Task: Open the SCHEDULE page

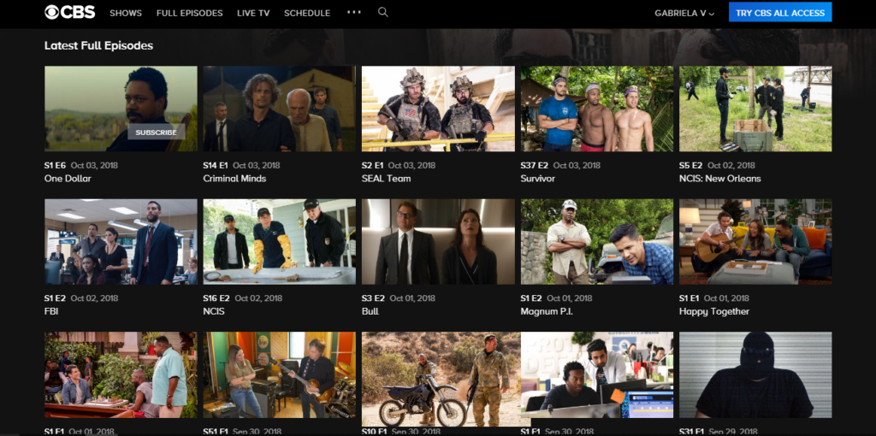Action: [x=307, y=13]
